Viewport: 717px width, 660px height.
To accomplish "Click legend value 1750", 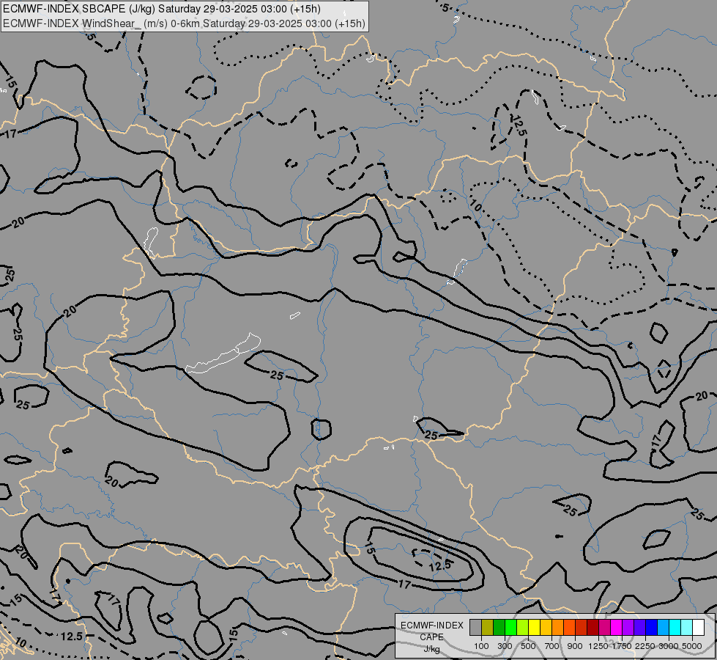I will coord(622,646).
